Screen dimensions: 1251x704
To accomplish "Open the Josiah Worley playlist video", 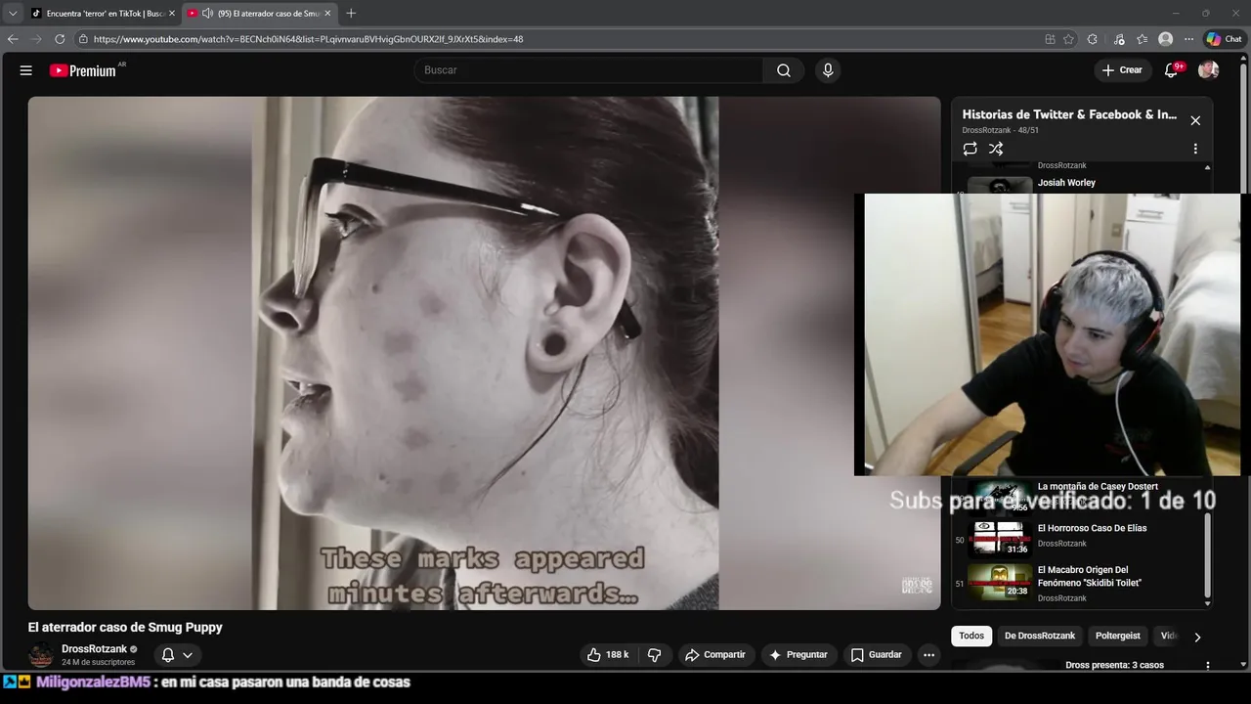I will pyautogui.click(x=1066, y=183).
